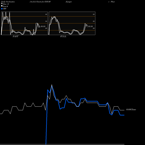Click the FAST chart label

point(15,37)
